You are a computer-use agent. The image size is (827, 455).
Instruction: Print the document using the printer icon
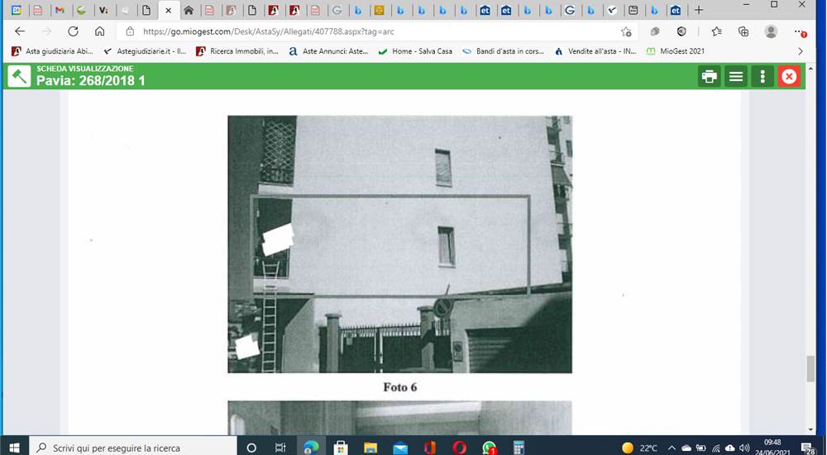[710, 77]
